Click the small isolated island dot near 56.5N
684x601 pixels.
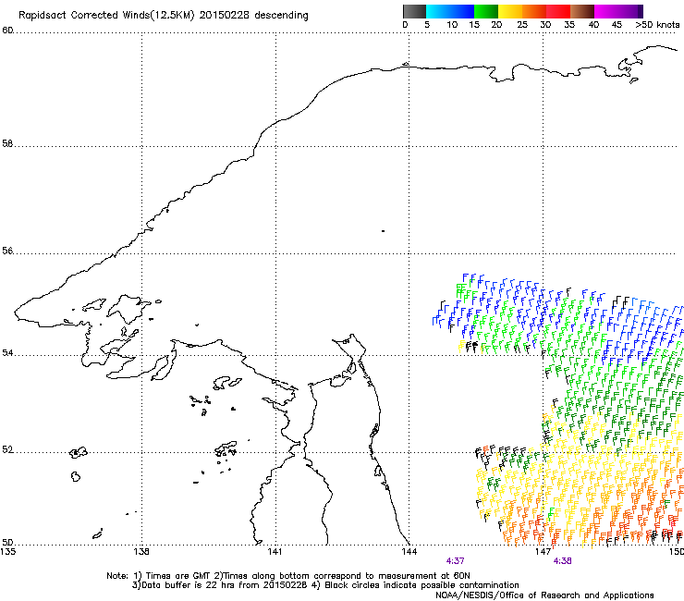click(383, 231)
